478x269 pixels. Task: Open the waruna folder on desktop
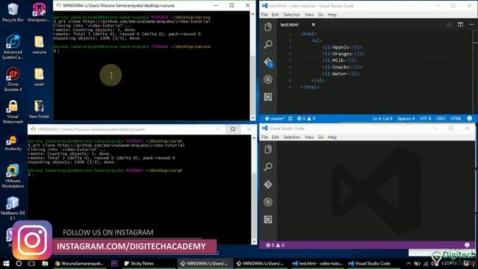(39, 45)
